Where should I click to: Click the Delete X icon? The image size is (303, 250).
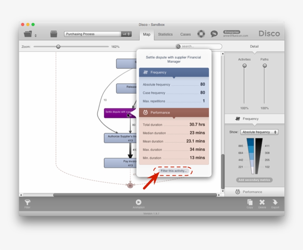point(262,202)
